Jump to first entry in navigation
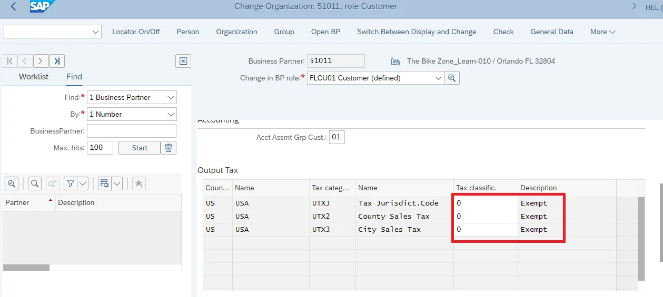This screenshot has width=663, height=297. point(9,61)
